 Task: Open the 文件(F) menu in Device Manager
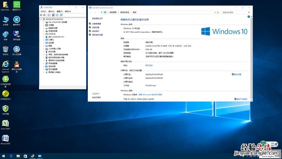pyautogui.click(x=43, y=11)
